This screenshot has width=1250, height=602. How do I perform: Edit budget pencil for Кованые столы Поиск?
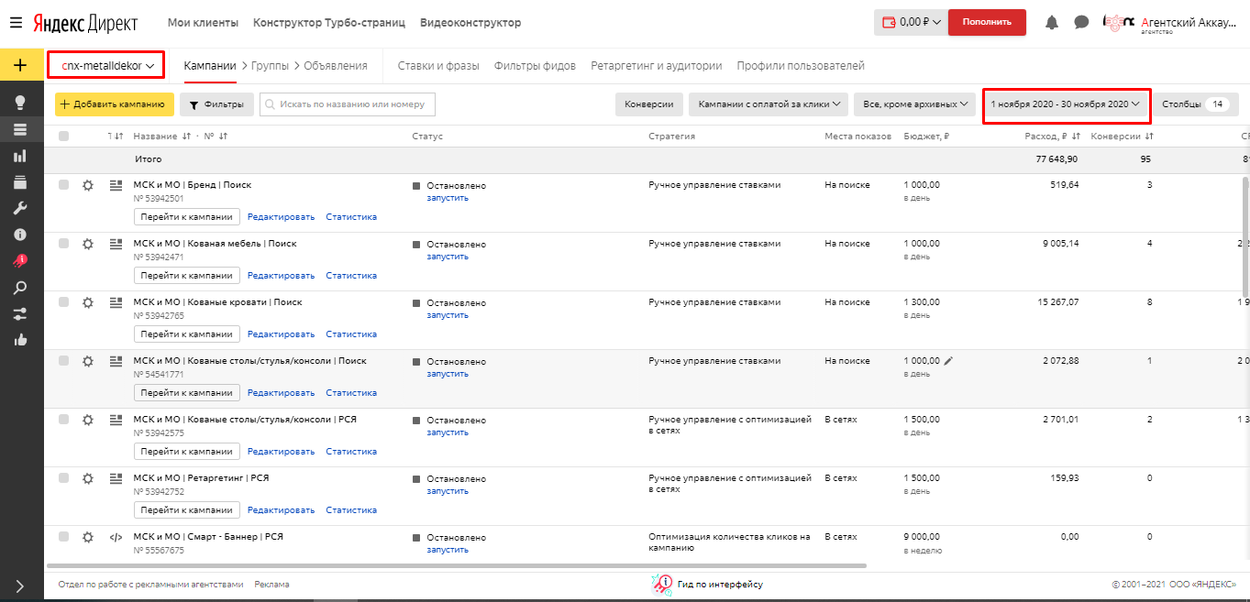pos(948,361)
